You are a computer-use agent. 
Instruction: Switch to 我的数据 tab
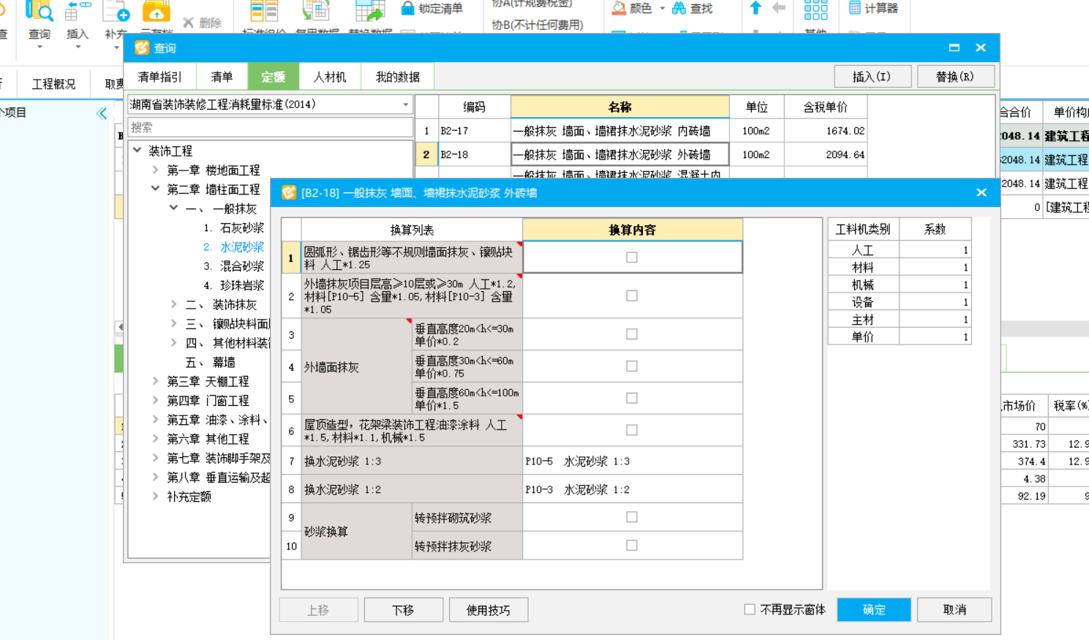(398, 77)
